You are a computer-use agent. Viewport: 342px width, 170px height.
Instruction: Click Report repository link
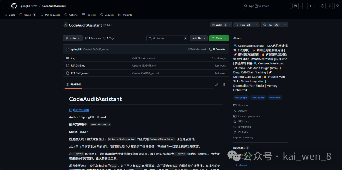click(x=243, y=137)
